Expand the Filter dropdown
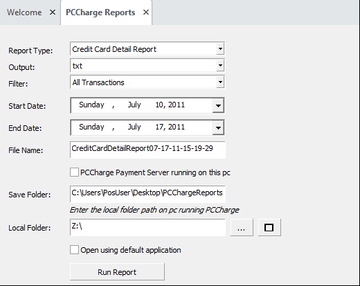 pos(220,82)
